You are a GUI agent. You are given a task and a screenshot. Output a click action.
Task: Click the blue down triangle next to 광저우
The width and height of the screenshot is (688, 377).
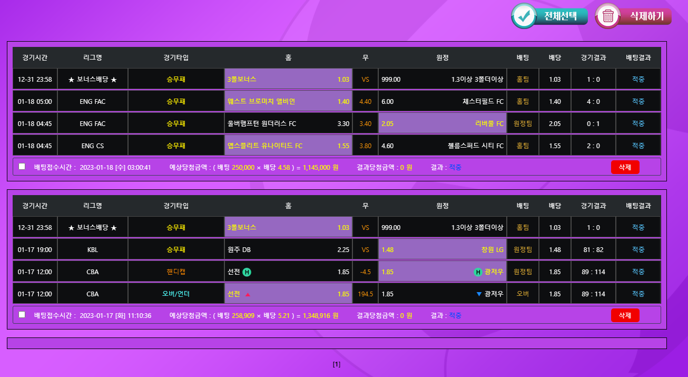[478, 294]
